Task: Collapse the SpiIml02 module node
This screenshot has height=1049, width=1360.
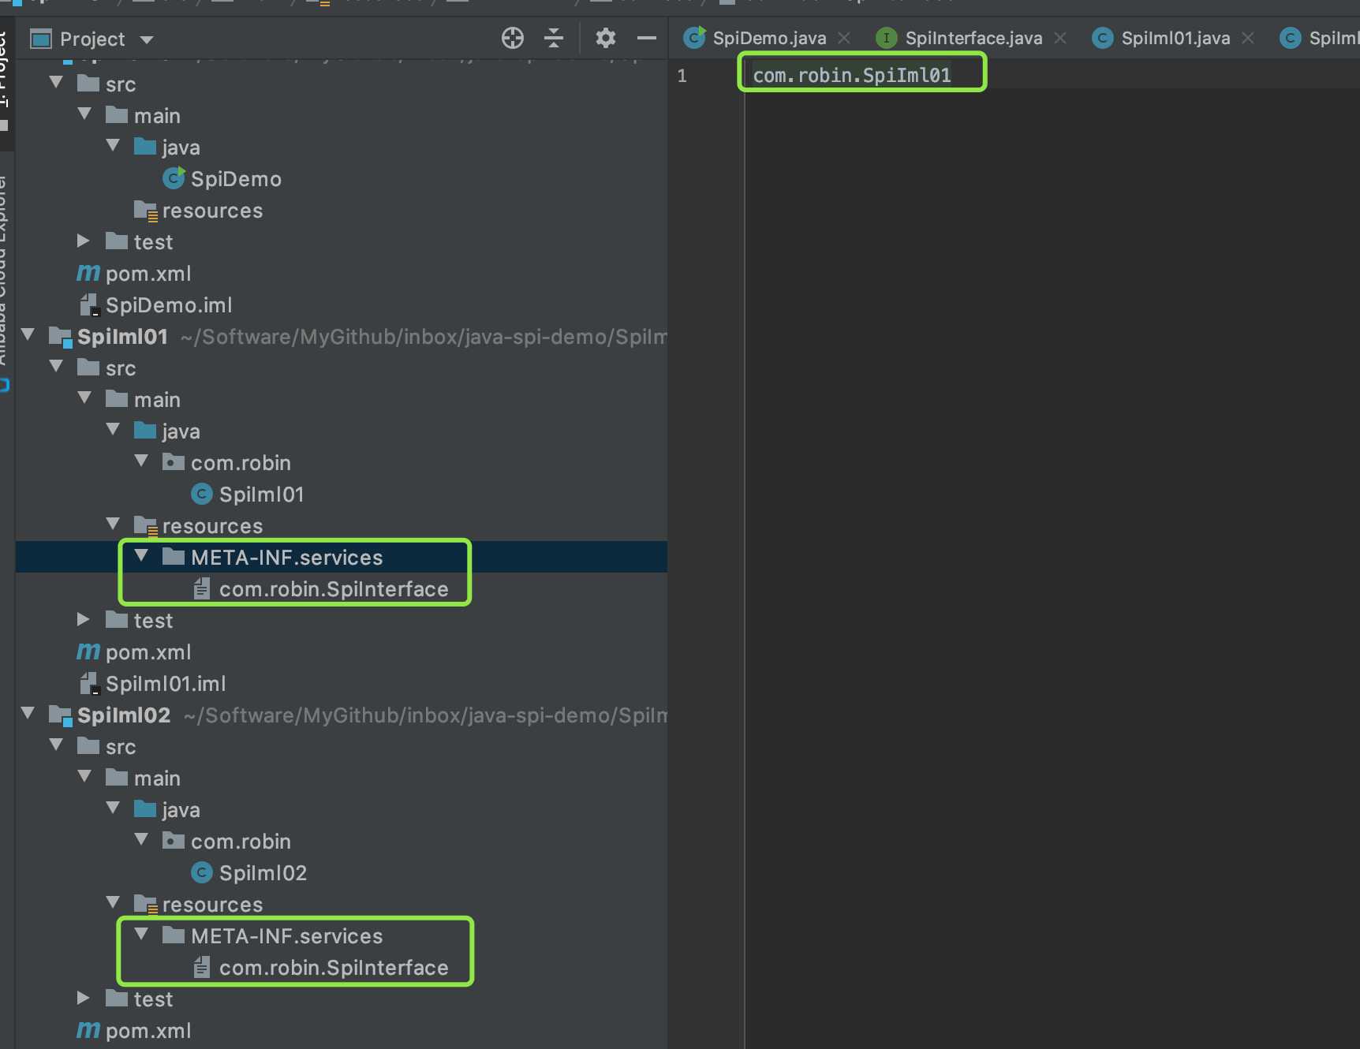Action: pos(28,714)
